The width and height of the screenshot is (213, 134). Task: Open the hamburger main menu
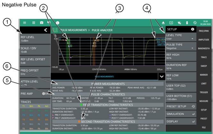tap(24, 23)
